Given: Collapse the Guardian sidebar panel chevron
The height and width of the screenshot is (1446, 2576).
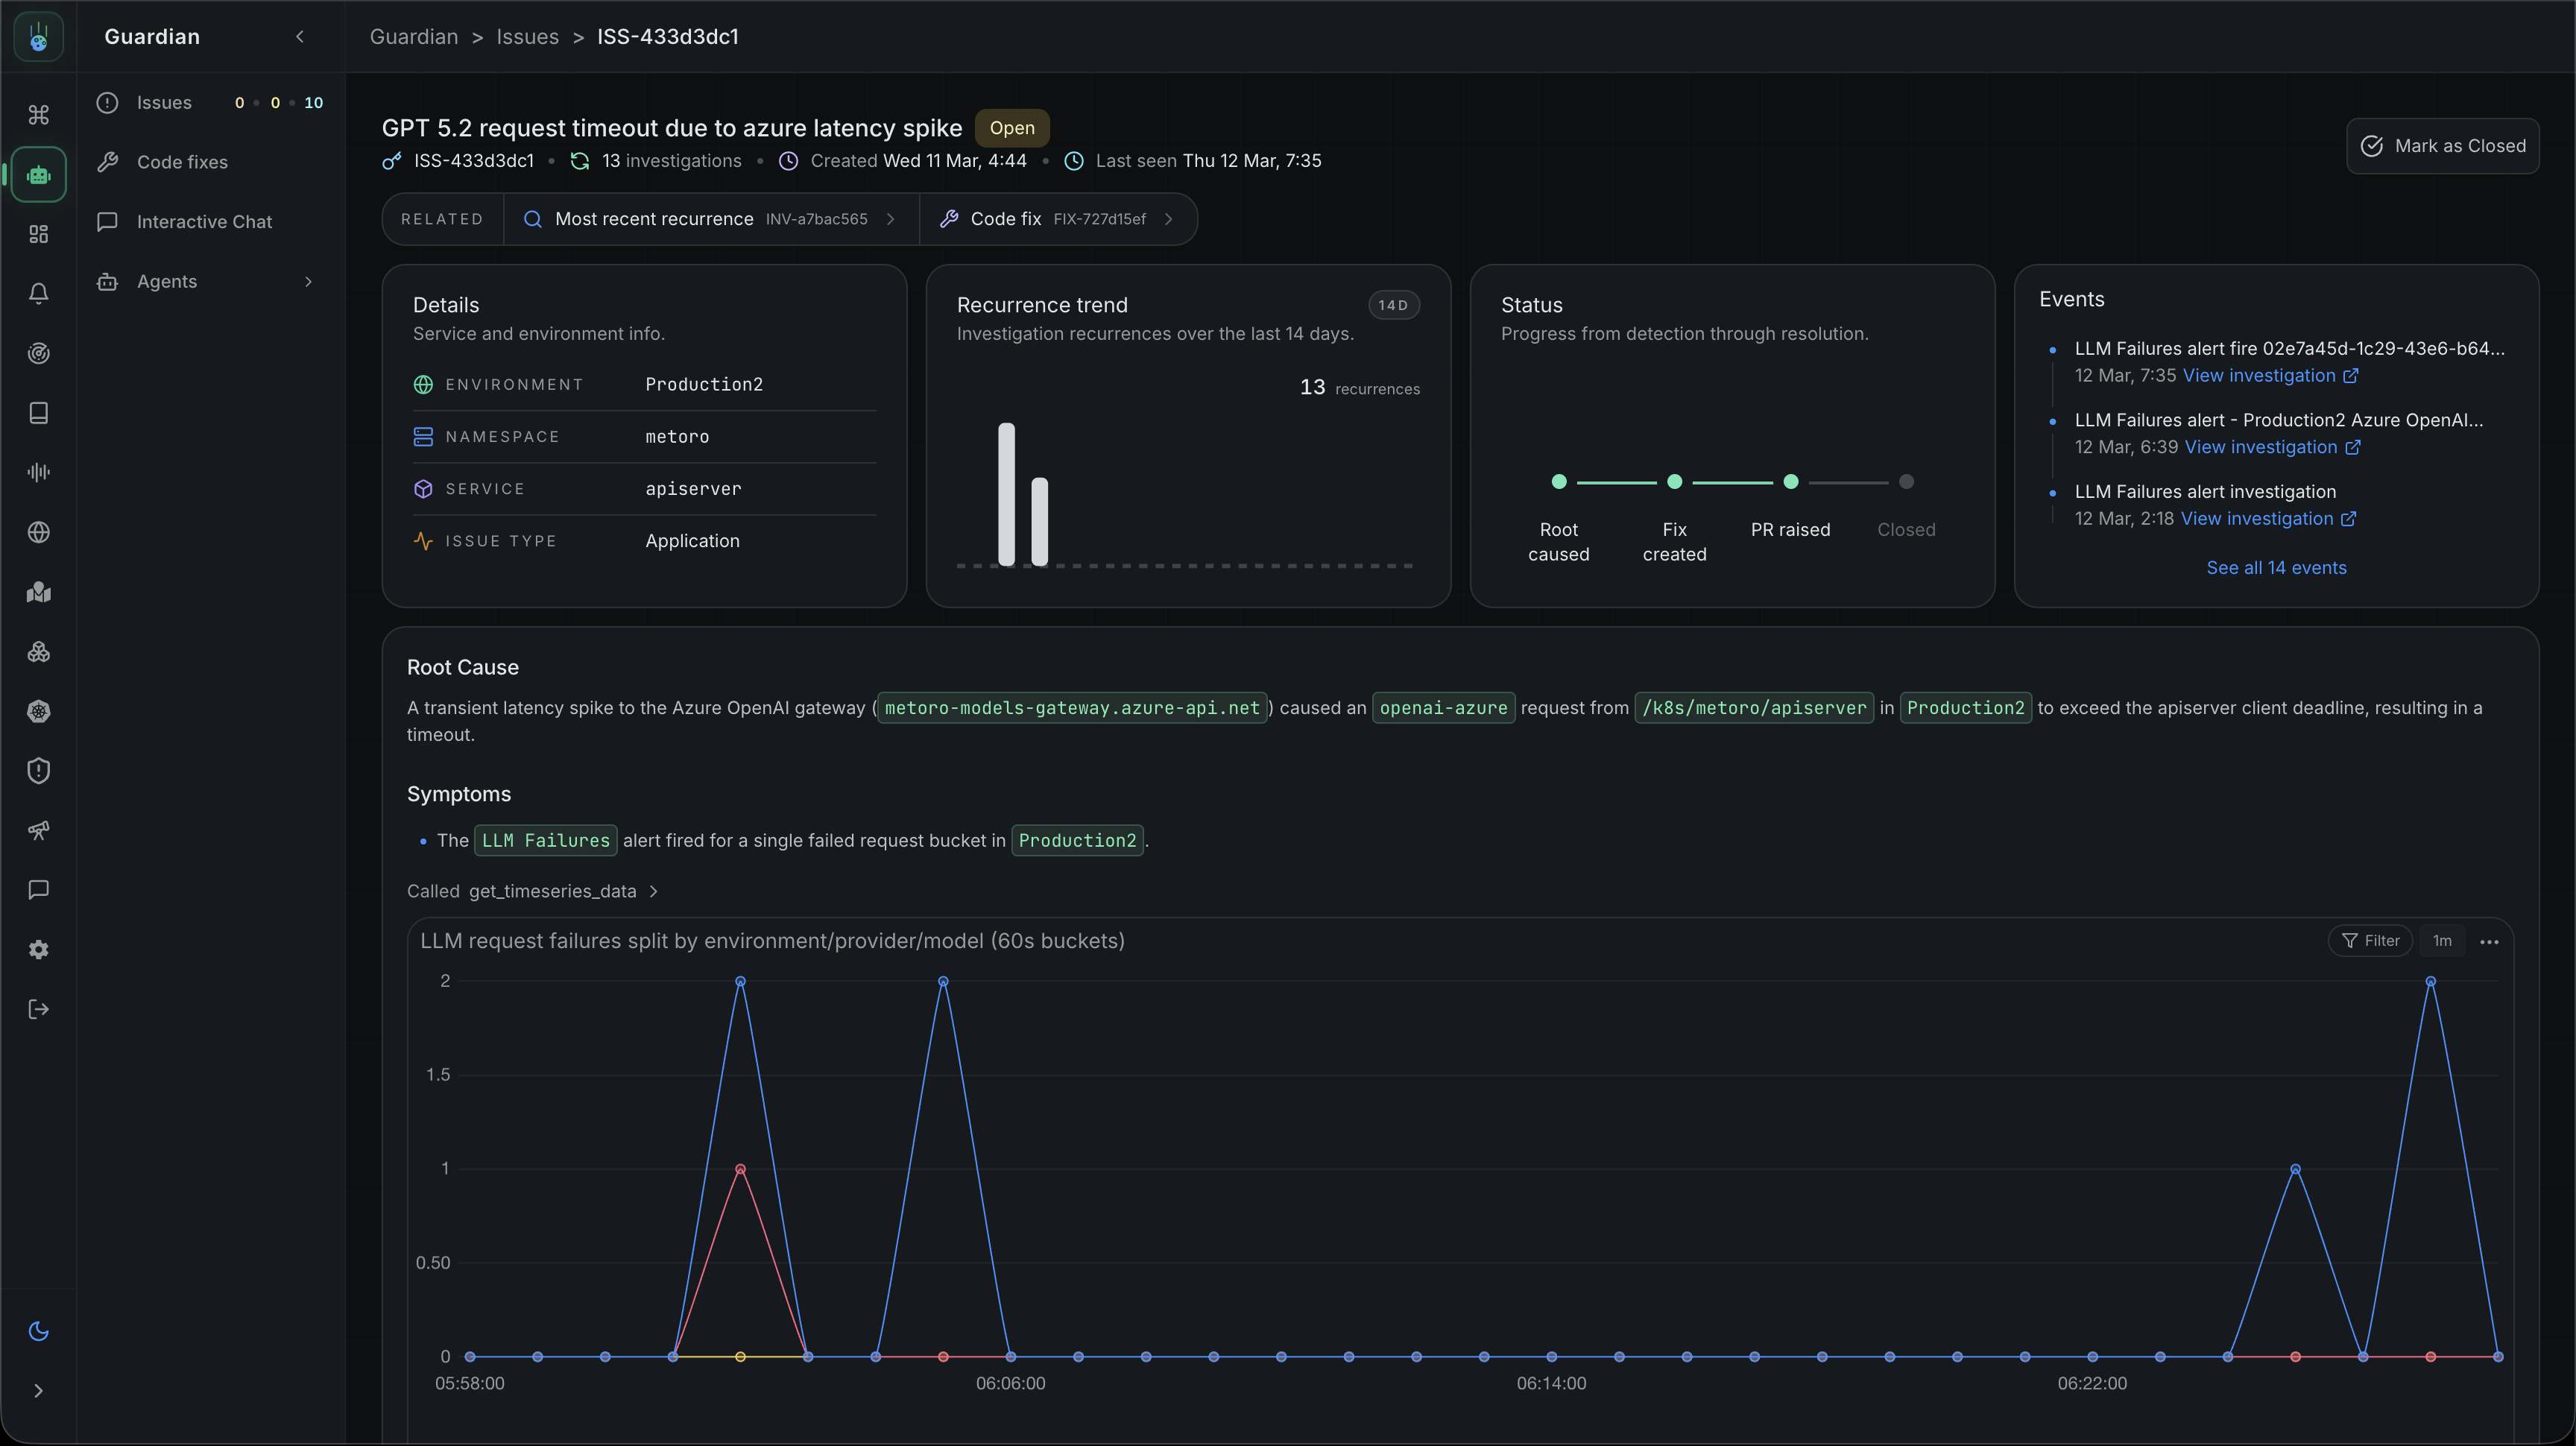Looking at the screenshot, I should coord(299,37).
